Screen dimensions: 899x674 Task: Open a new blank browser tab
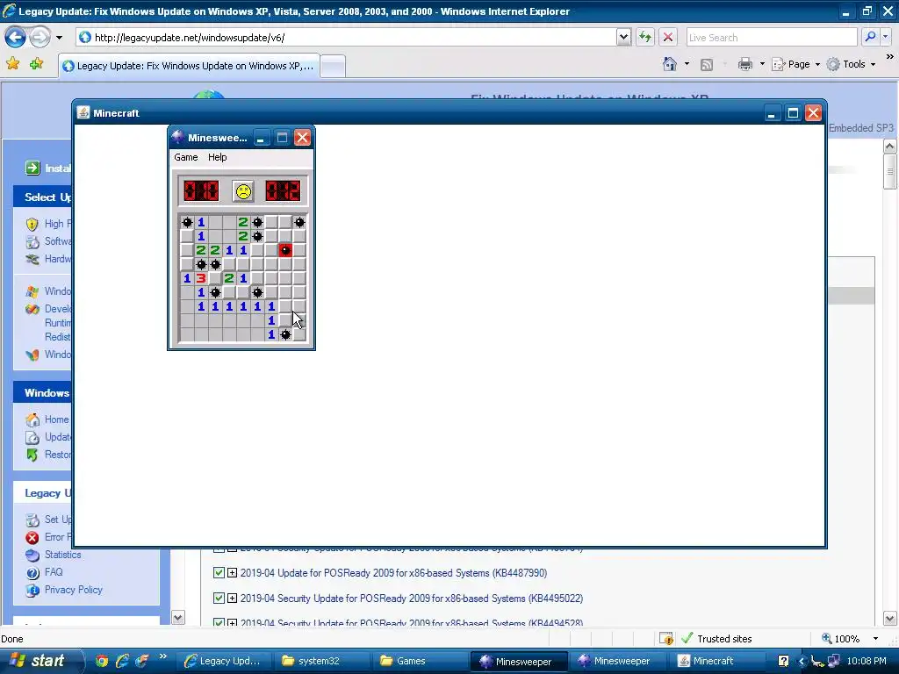[x=333, y=67]
